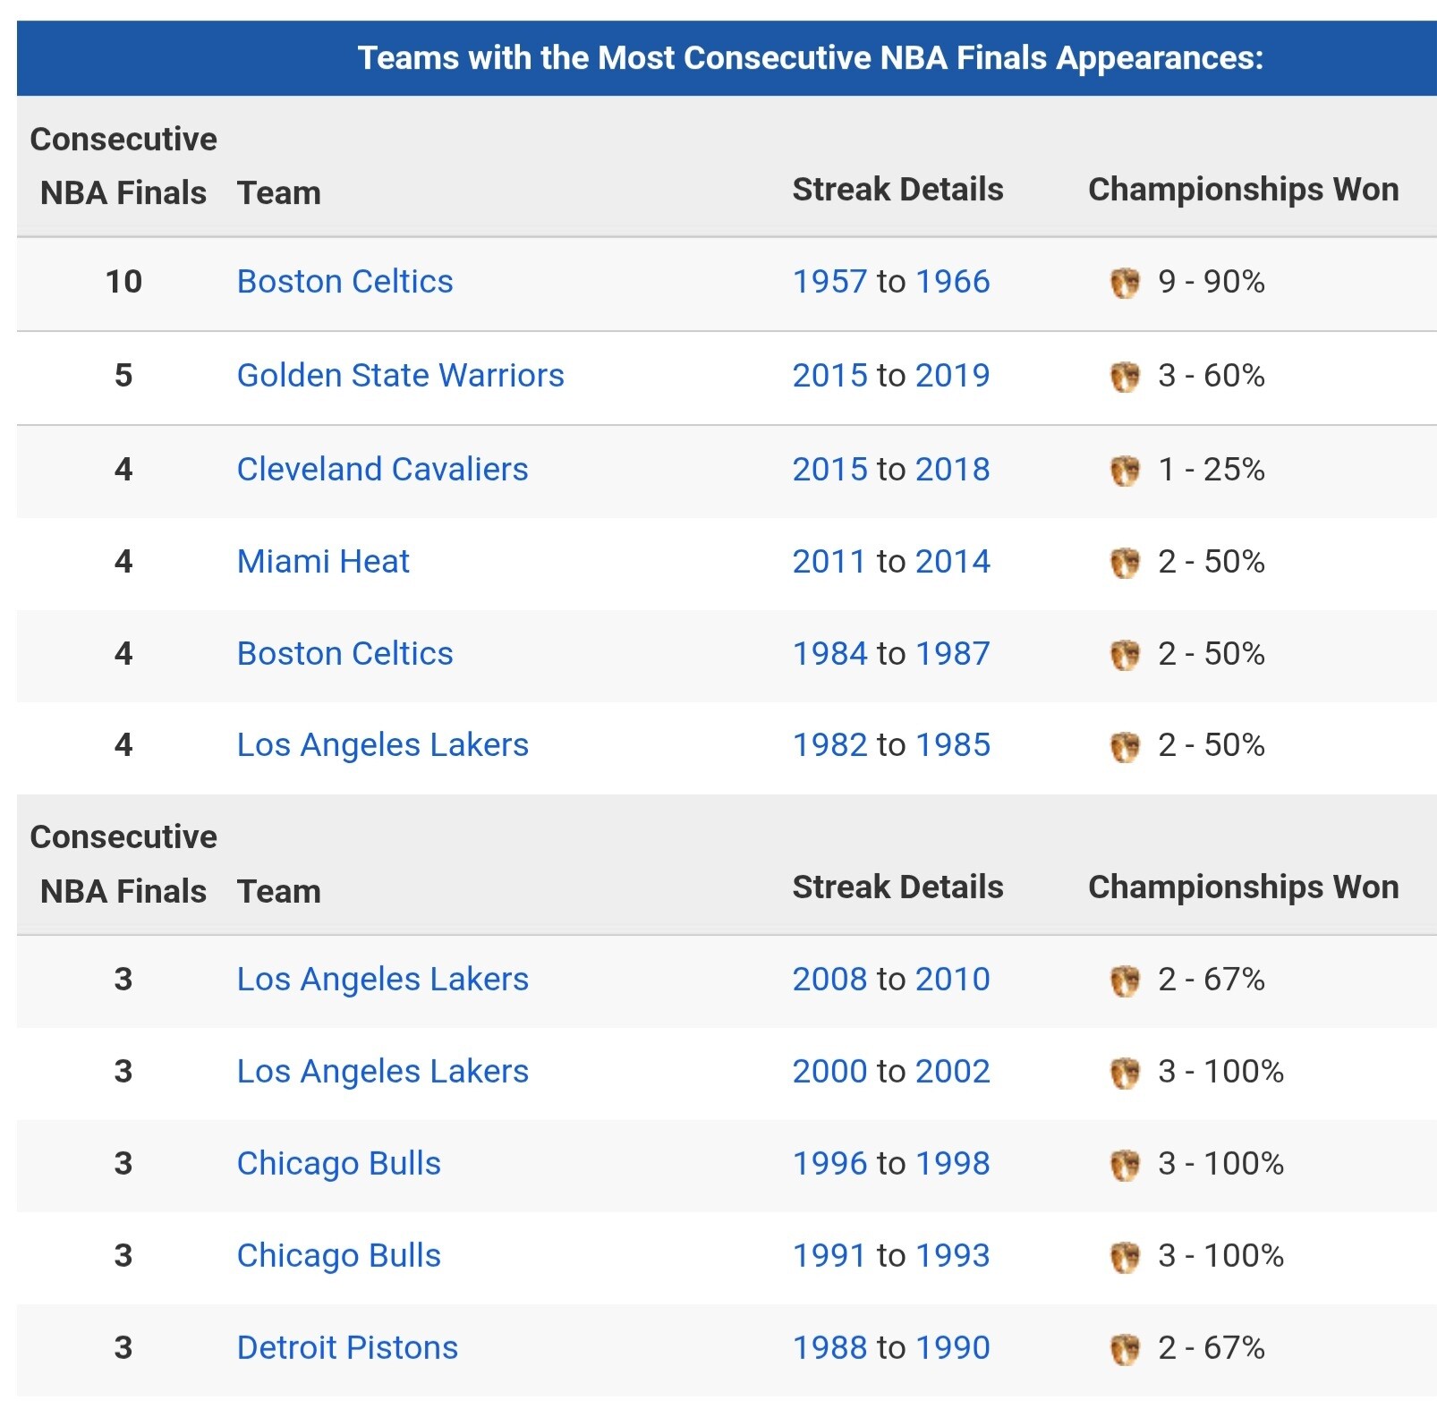Screen dimensions: 1437x1401
Task: Open the Golden State Warriors team link
Action: pos(400,376)
